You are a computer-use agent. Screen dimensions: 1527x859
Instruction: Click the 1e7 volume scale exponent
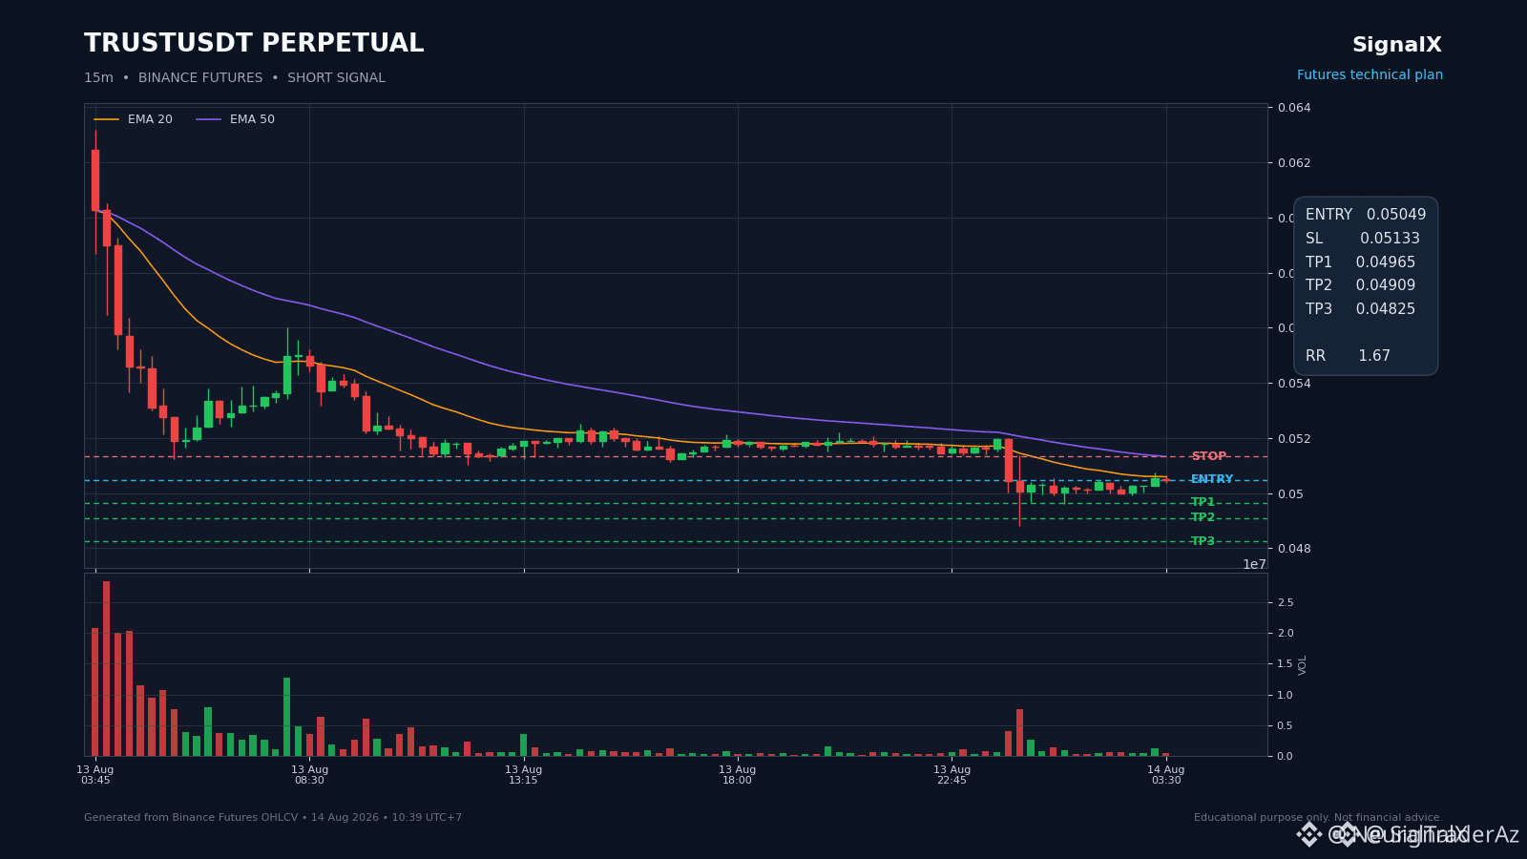coord(1254,564)
